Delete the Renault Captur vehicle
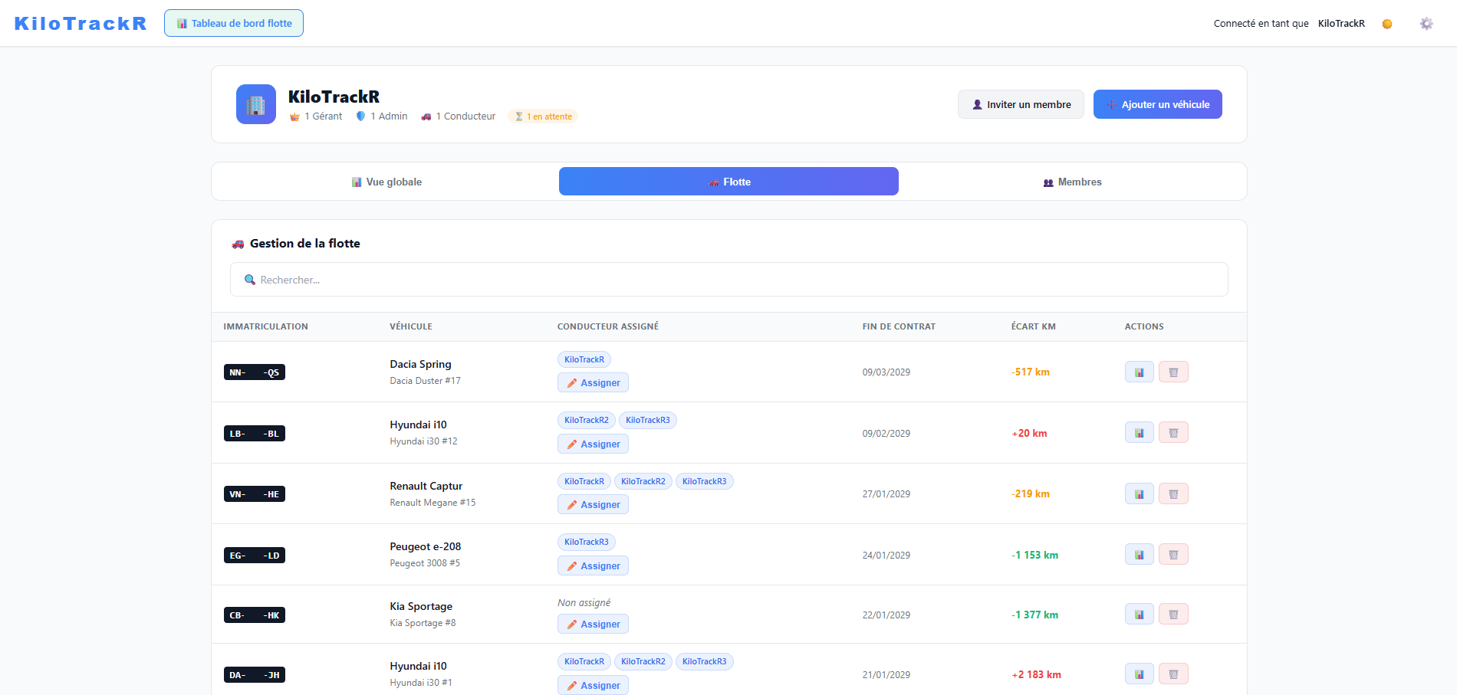This screenshot has width=1457, height=695. click(x=1173, y=493)
